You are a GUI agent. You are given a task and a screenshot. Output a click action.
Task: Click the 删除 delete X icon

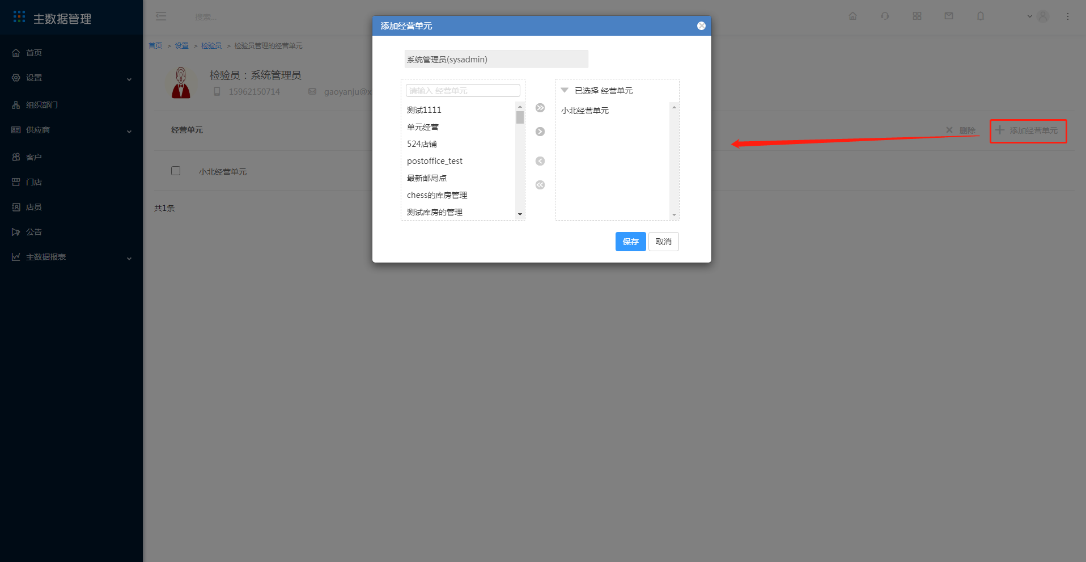[949, 130]
